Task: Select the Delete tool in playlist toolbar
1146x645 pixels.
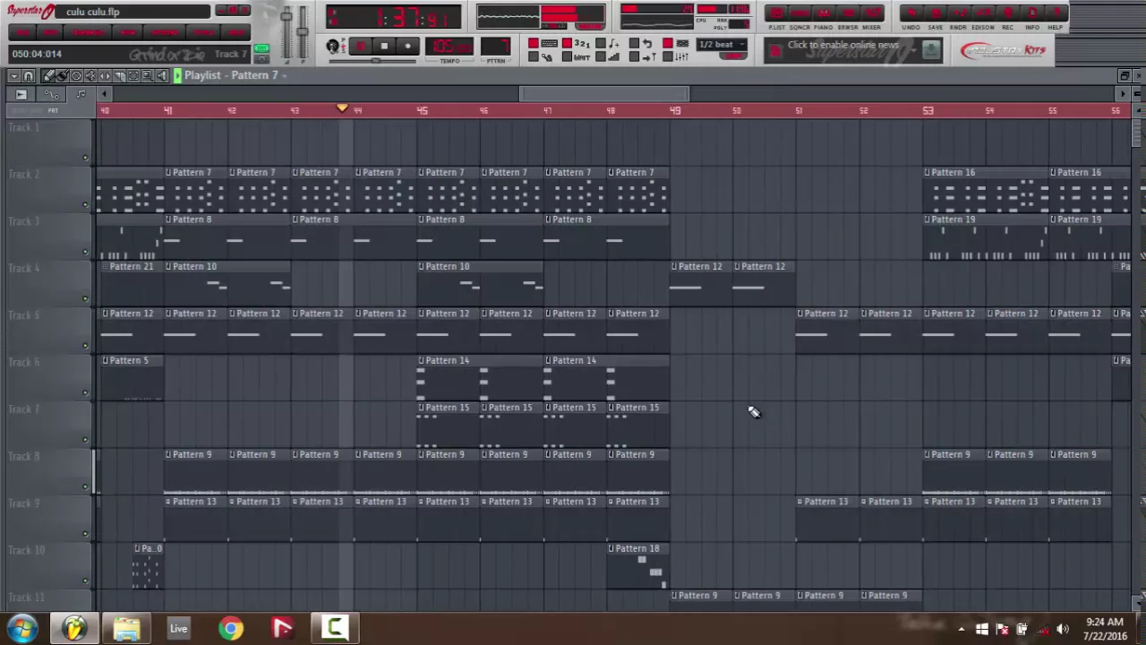Action: coord(76,75)
